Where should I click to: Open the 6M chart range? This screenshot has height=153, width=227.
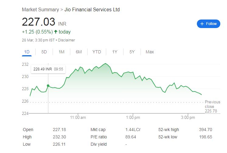[x=79, y=52]
